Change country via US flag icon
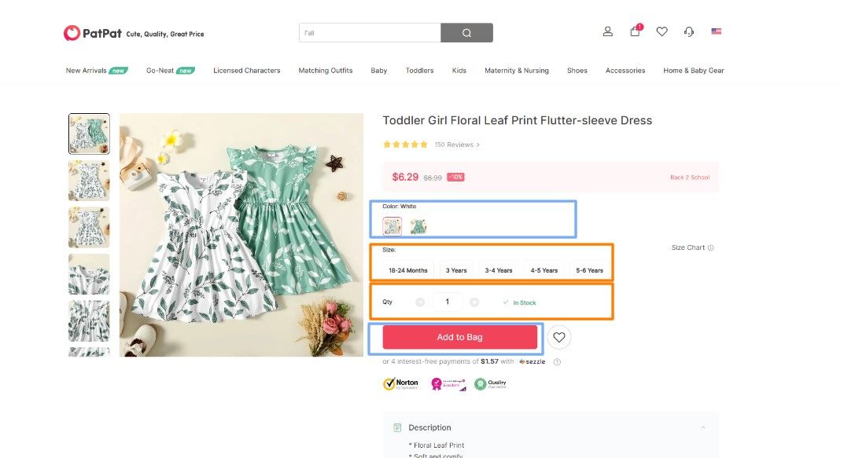Viewport: 844px width, 458px height. point(716,31)
